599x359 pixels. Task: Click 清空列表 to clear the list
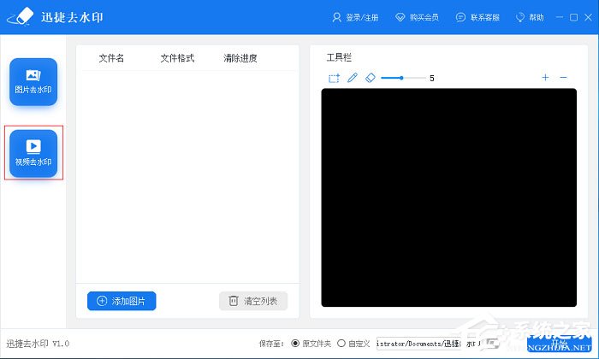point(253,301)
